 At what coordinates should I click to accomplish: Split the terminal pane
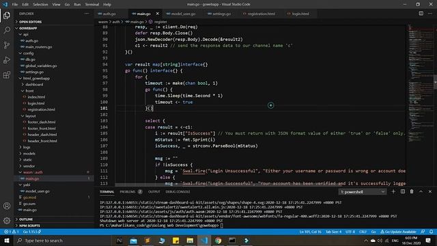[403, 191]
